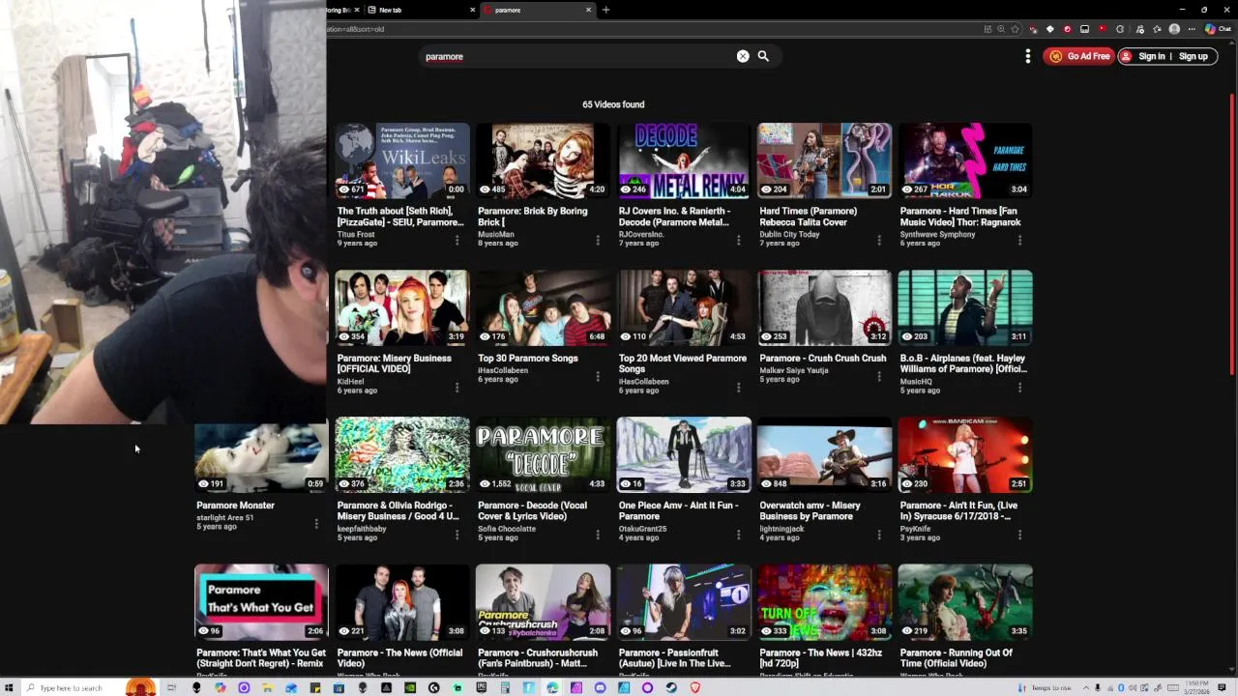This screenshot has height=696, width=1238.
Task: Open the Decode Metal Remix thumbnail
Action: tap(684, 160)
